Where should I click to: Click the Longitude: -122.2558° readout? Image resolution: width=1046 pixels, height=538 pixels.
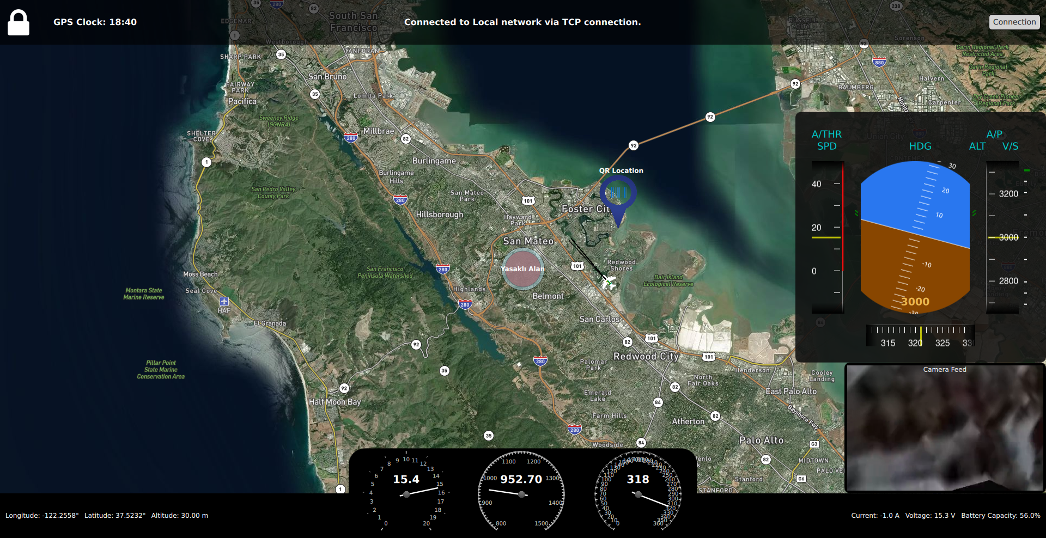(42, 515)
